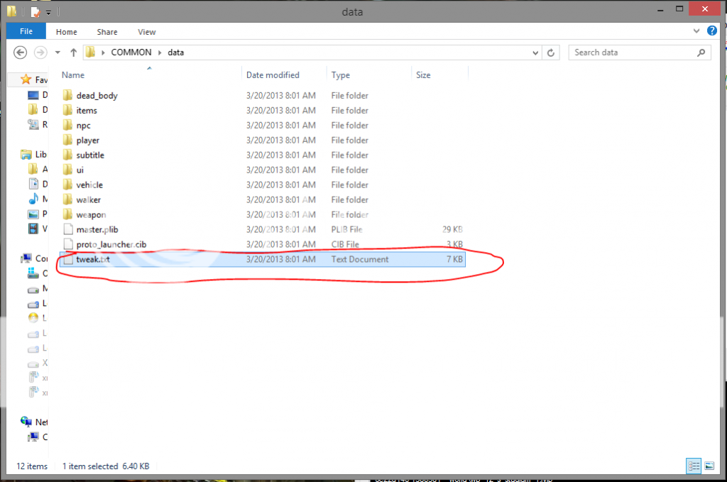Select the proto_launcher.cib file
Screen dimensions: 727x482
(x=111, y=245)
